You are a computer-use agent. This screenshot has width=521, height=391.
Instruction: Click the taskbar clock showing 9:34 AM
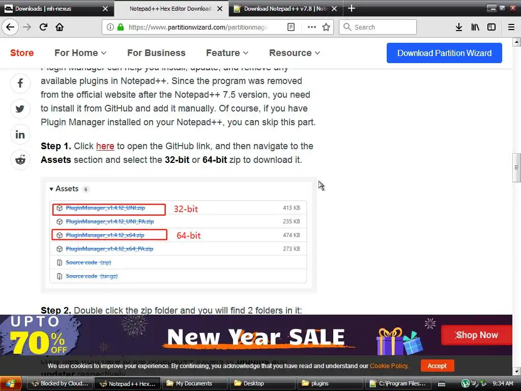503,383
